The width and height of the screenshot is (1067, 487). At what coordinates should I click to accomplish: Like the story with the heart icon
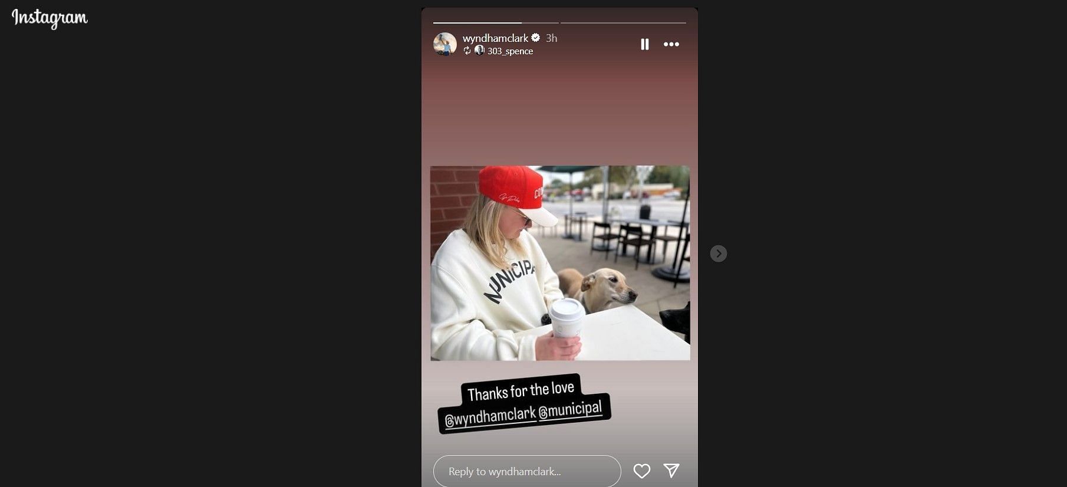(x=641, y=470)
